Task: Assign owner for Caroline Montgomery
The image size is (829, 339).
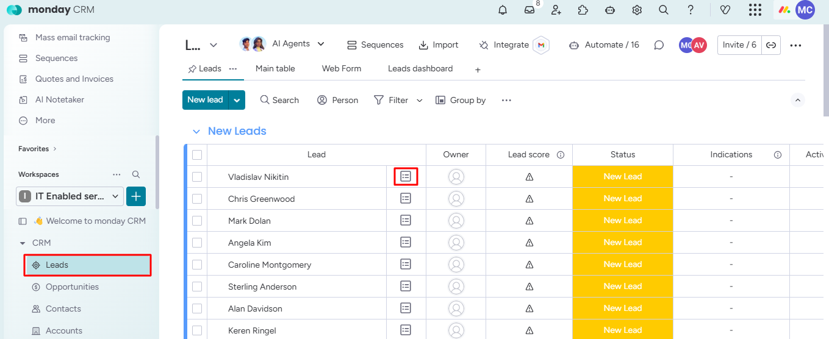Action: (456, 265)
